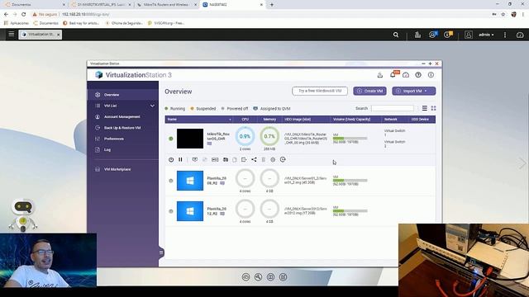This screenshot has height=297, width=529.
Task: Open the Documentos bookmark
Action: pyautogui.click(x=45, y=23)
